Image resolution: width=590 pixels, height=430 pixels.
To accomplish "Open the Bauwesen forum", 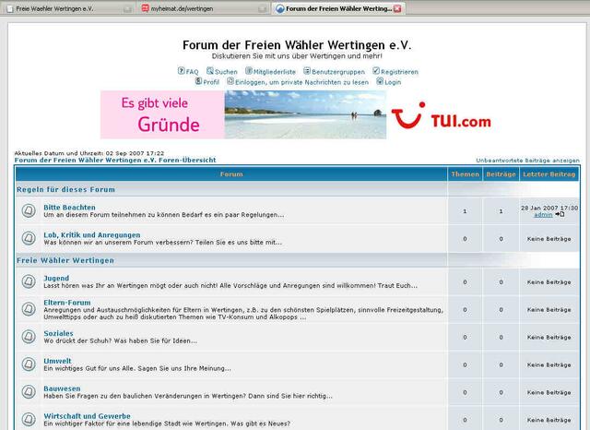I will [62, 388].
